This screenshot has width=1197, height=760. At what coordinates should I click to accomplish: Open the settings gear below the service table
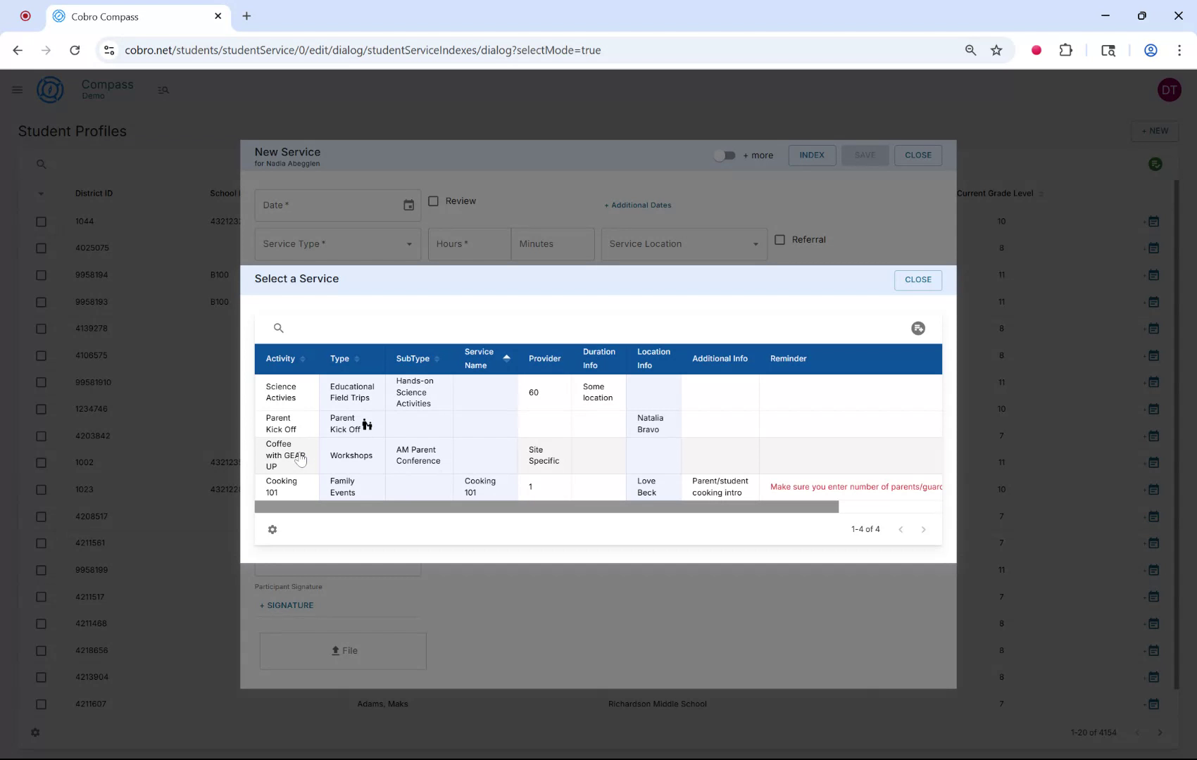[x=272, y=529]
